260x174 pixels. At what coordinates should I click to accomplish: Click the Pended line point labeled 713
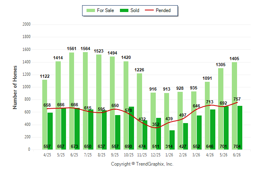(x=210, y=105)
